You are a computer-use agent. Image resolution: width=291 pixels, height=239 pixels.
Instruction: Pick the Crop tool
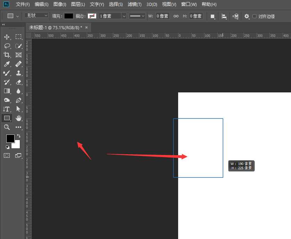(x=7, y=55)
